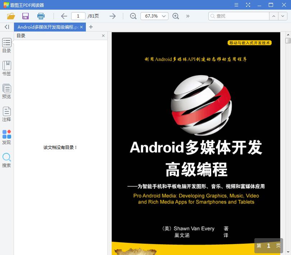The height and width of the screenshot is (255, 291).
Task: Expand hidden toolbar tools with the chevron
Action: (187, 16)
